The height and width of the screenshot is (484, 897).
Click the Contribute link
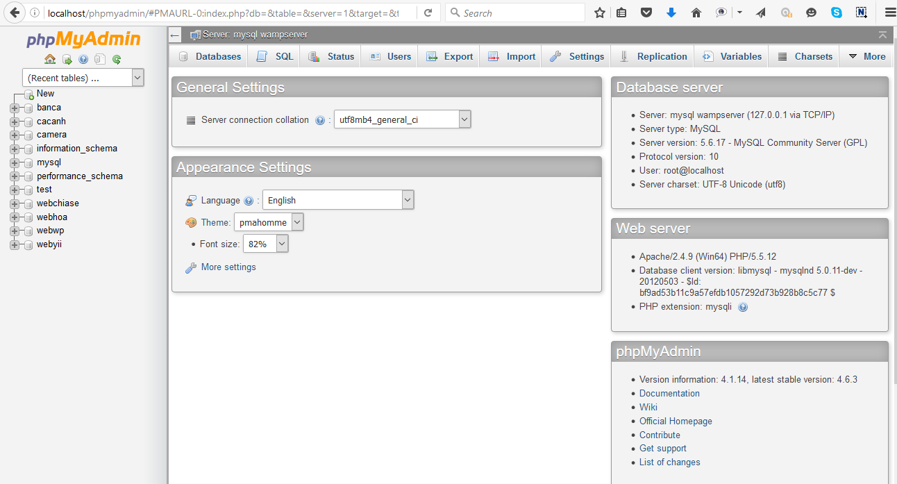pos(660,435)
